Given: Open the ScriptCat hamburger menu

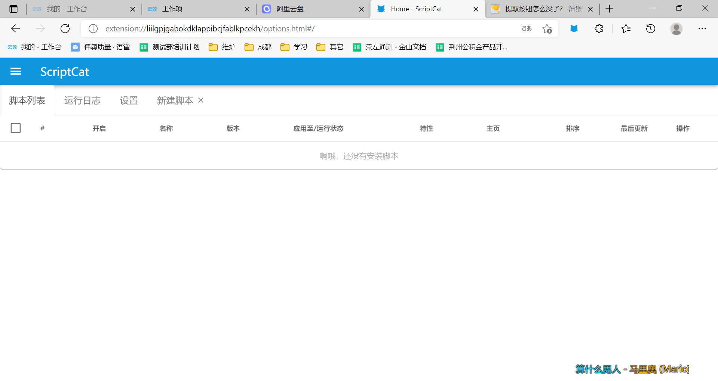Looking at the screenshot, I should [x=16, y=71].
